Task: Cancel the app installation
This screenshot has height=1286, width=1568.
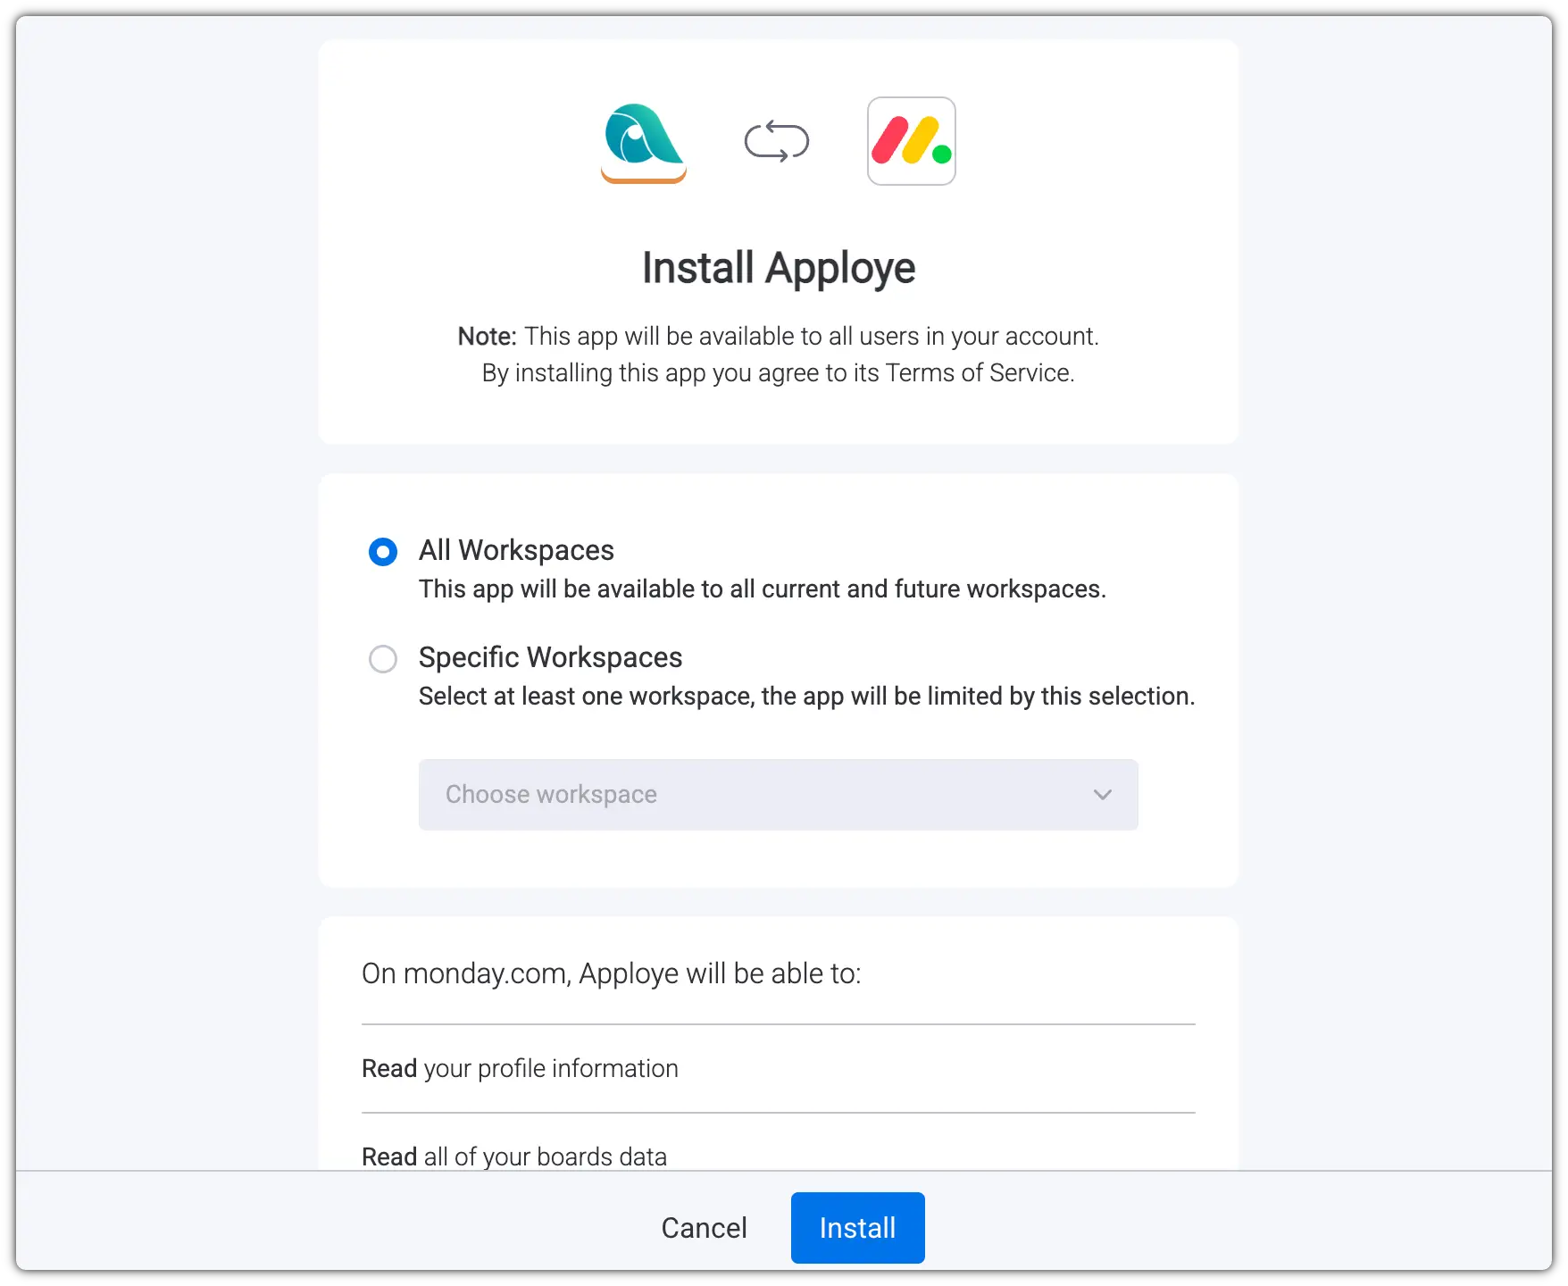Action: coord(704,1228)
